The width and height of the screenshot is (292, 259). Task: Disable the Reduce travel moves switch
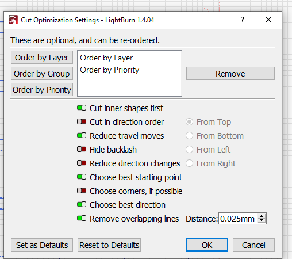[82, 136]
